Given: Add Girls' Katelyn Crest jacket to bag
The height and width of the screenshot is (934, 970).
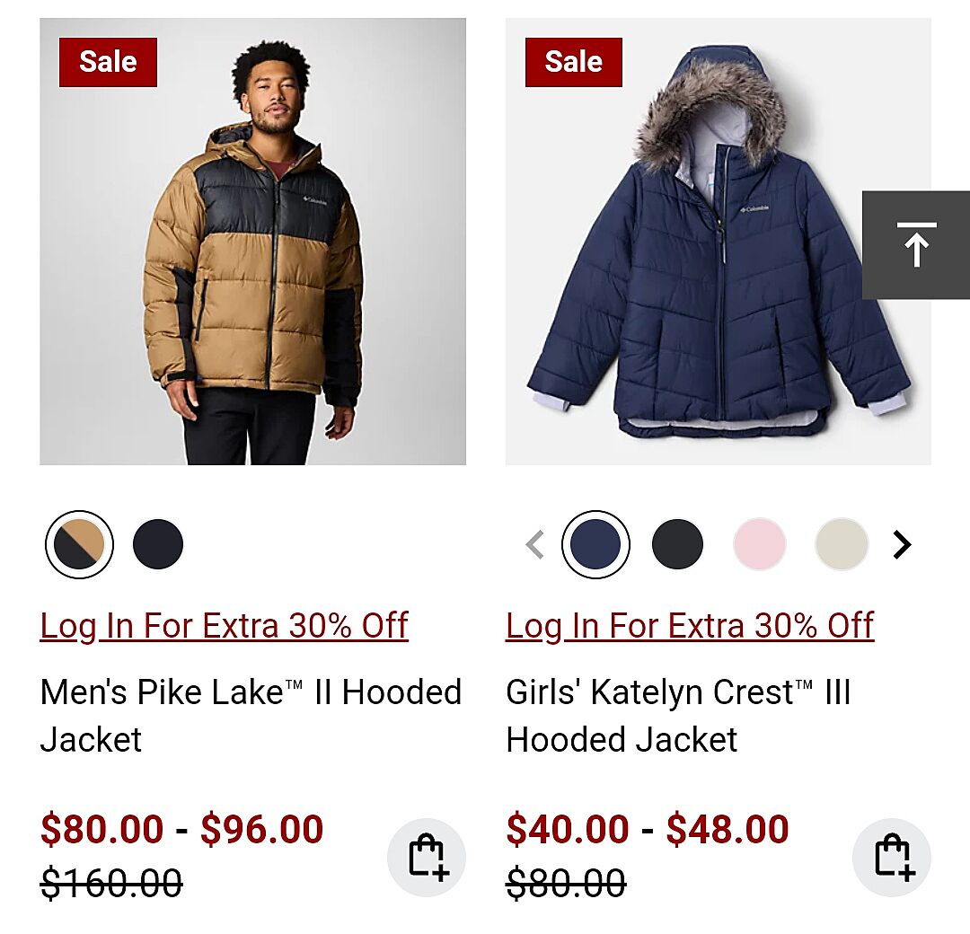Looking at the screenshot, I should pos(892,858).
